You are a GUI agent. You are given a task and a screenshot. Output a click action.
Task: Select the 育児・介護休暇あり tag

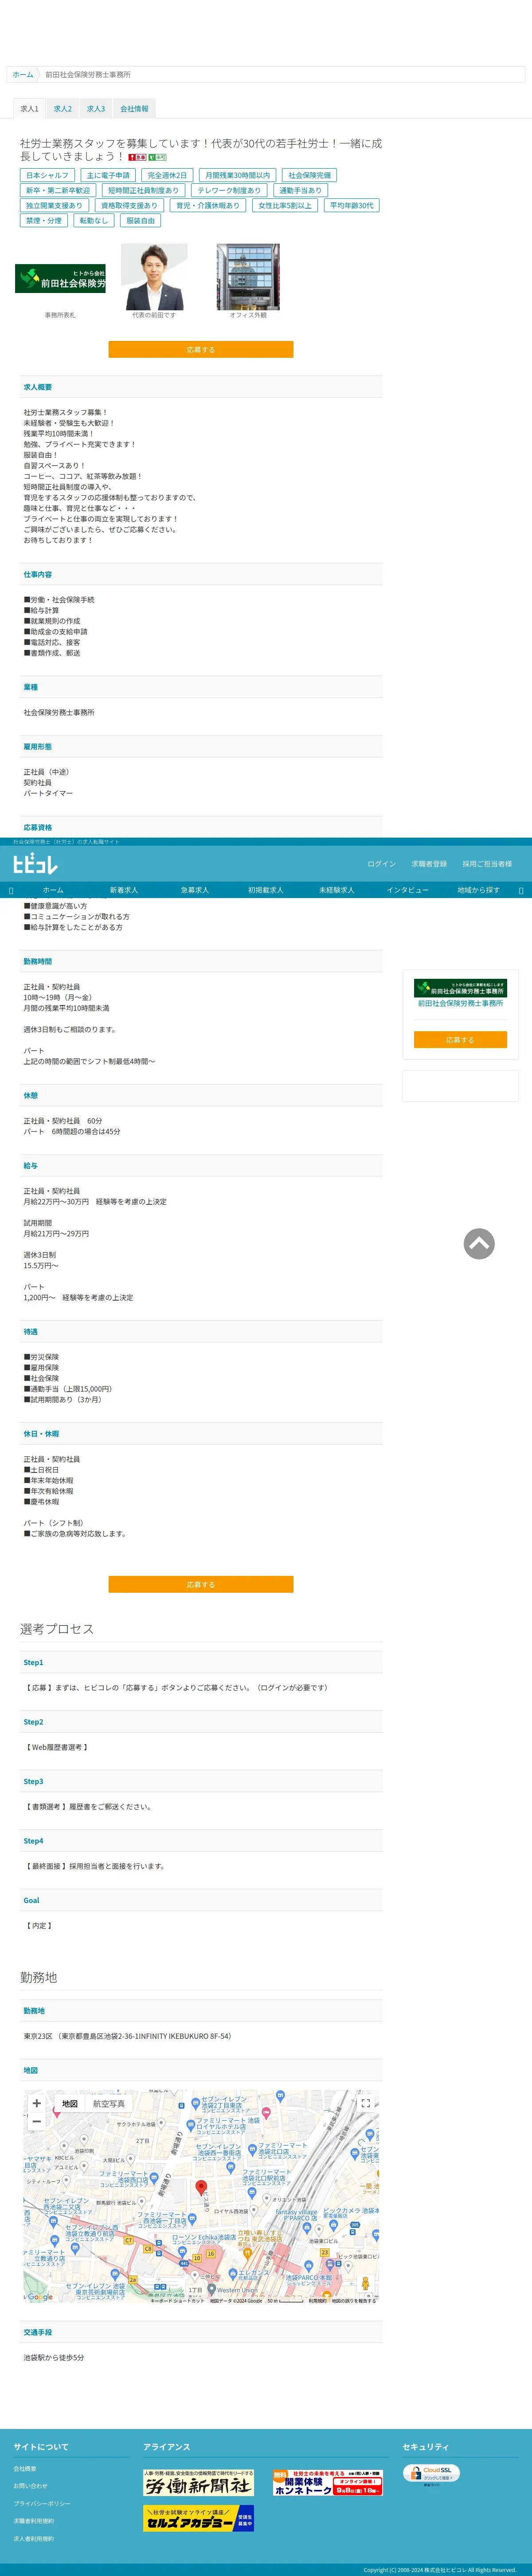pyautogui.click(x=207, y=205)
